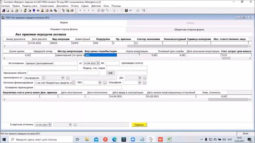Image resolution: width=255 pixels, height=143 pixels.
Task: Click the stacked coins icon in toolbar
Action: click(x=55, y=11)
